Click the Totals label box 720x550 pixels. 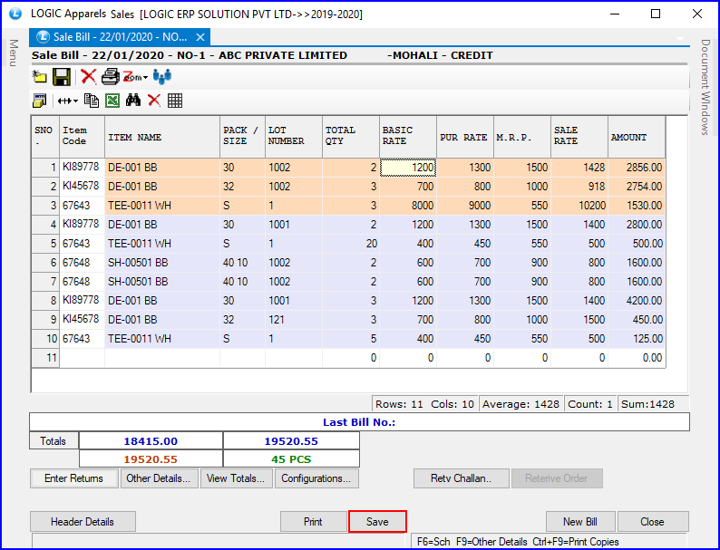[54, 441]
